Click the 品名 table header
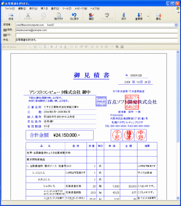 45,146
